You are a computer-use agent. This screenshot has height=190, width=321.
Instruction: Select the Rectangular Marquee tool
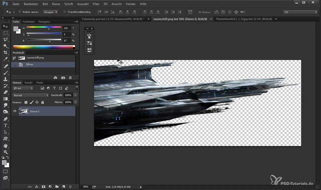tap(6, 33)
